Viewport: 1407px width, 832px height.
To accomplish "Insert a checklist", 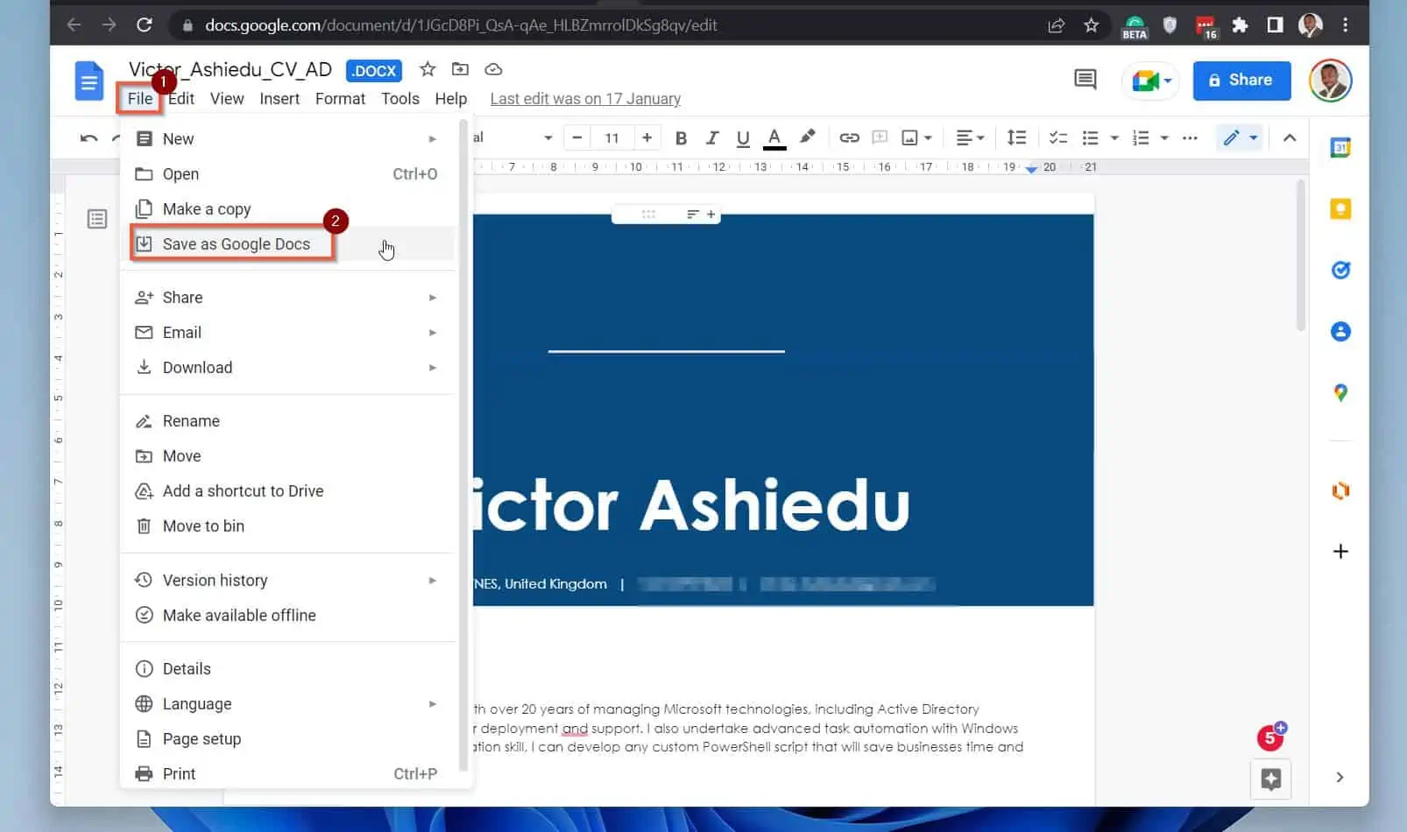I will click(1058, 137).
